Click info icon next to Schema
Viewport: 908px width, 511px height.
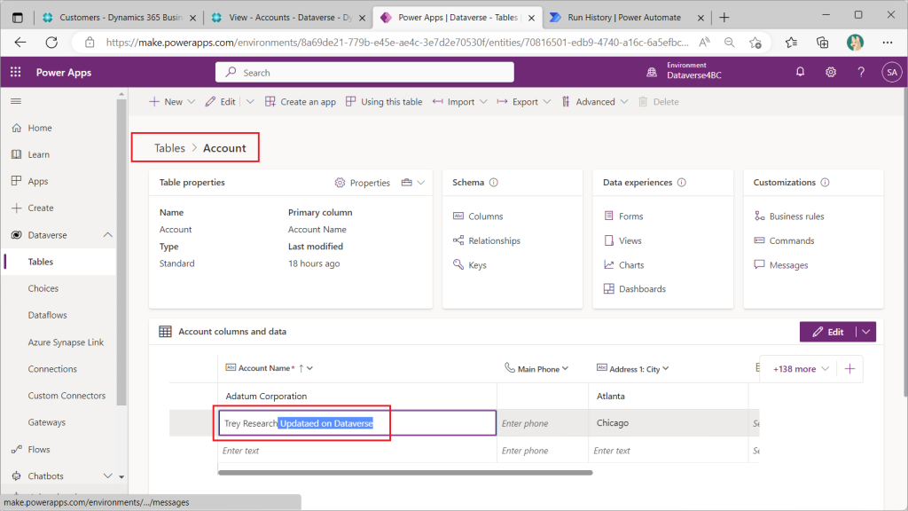[x=493, y=183]
